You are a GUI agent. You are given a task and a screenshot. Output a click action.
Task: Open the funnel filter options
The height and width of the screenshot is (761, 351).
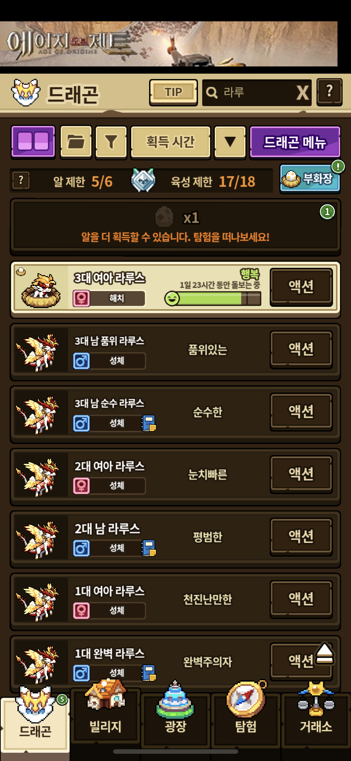tap(111, 142)
